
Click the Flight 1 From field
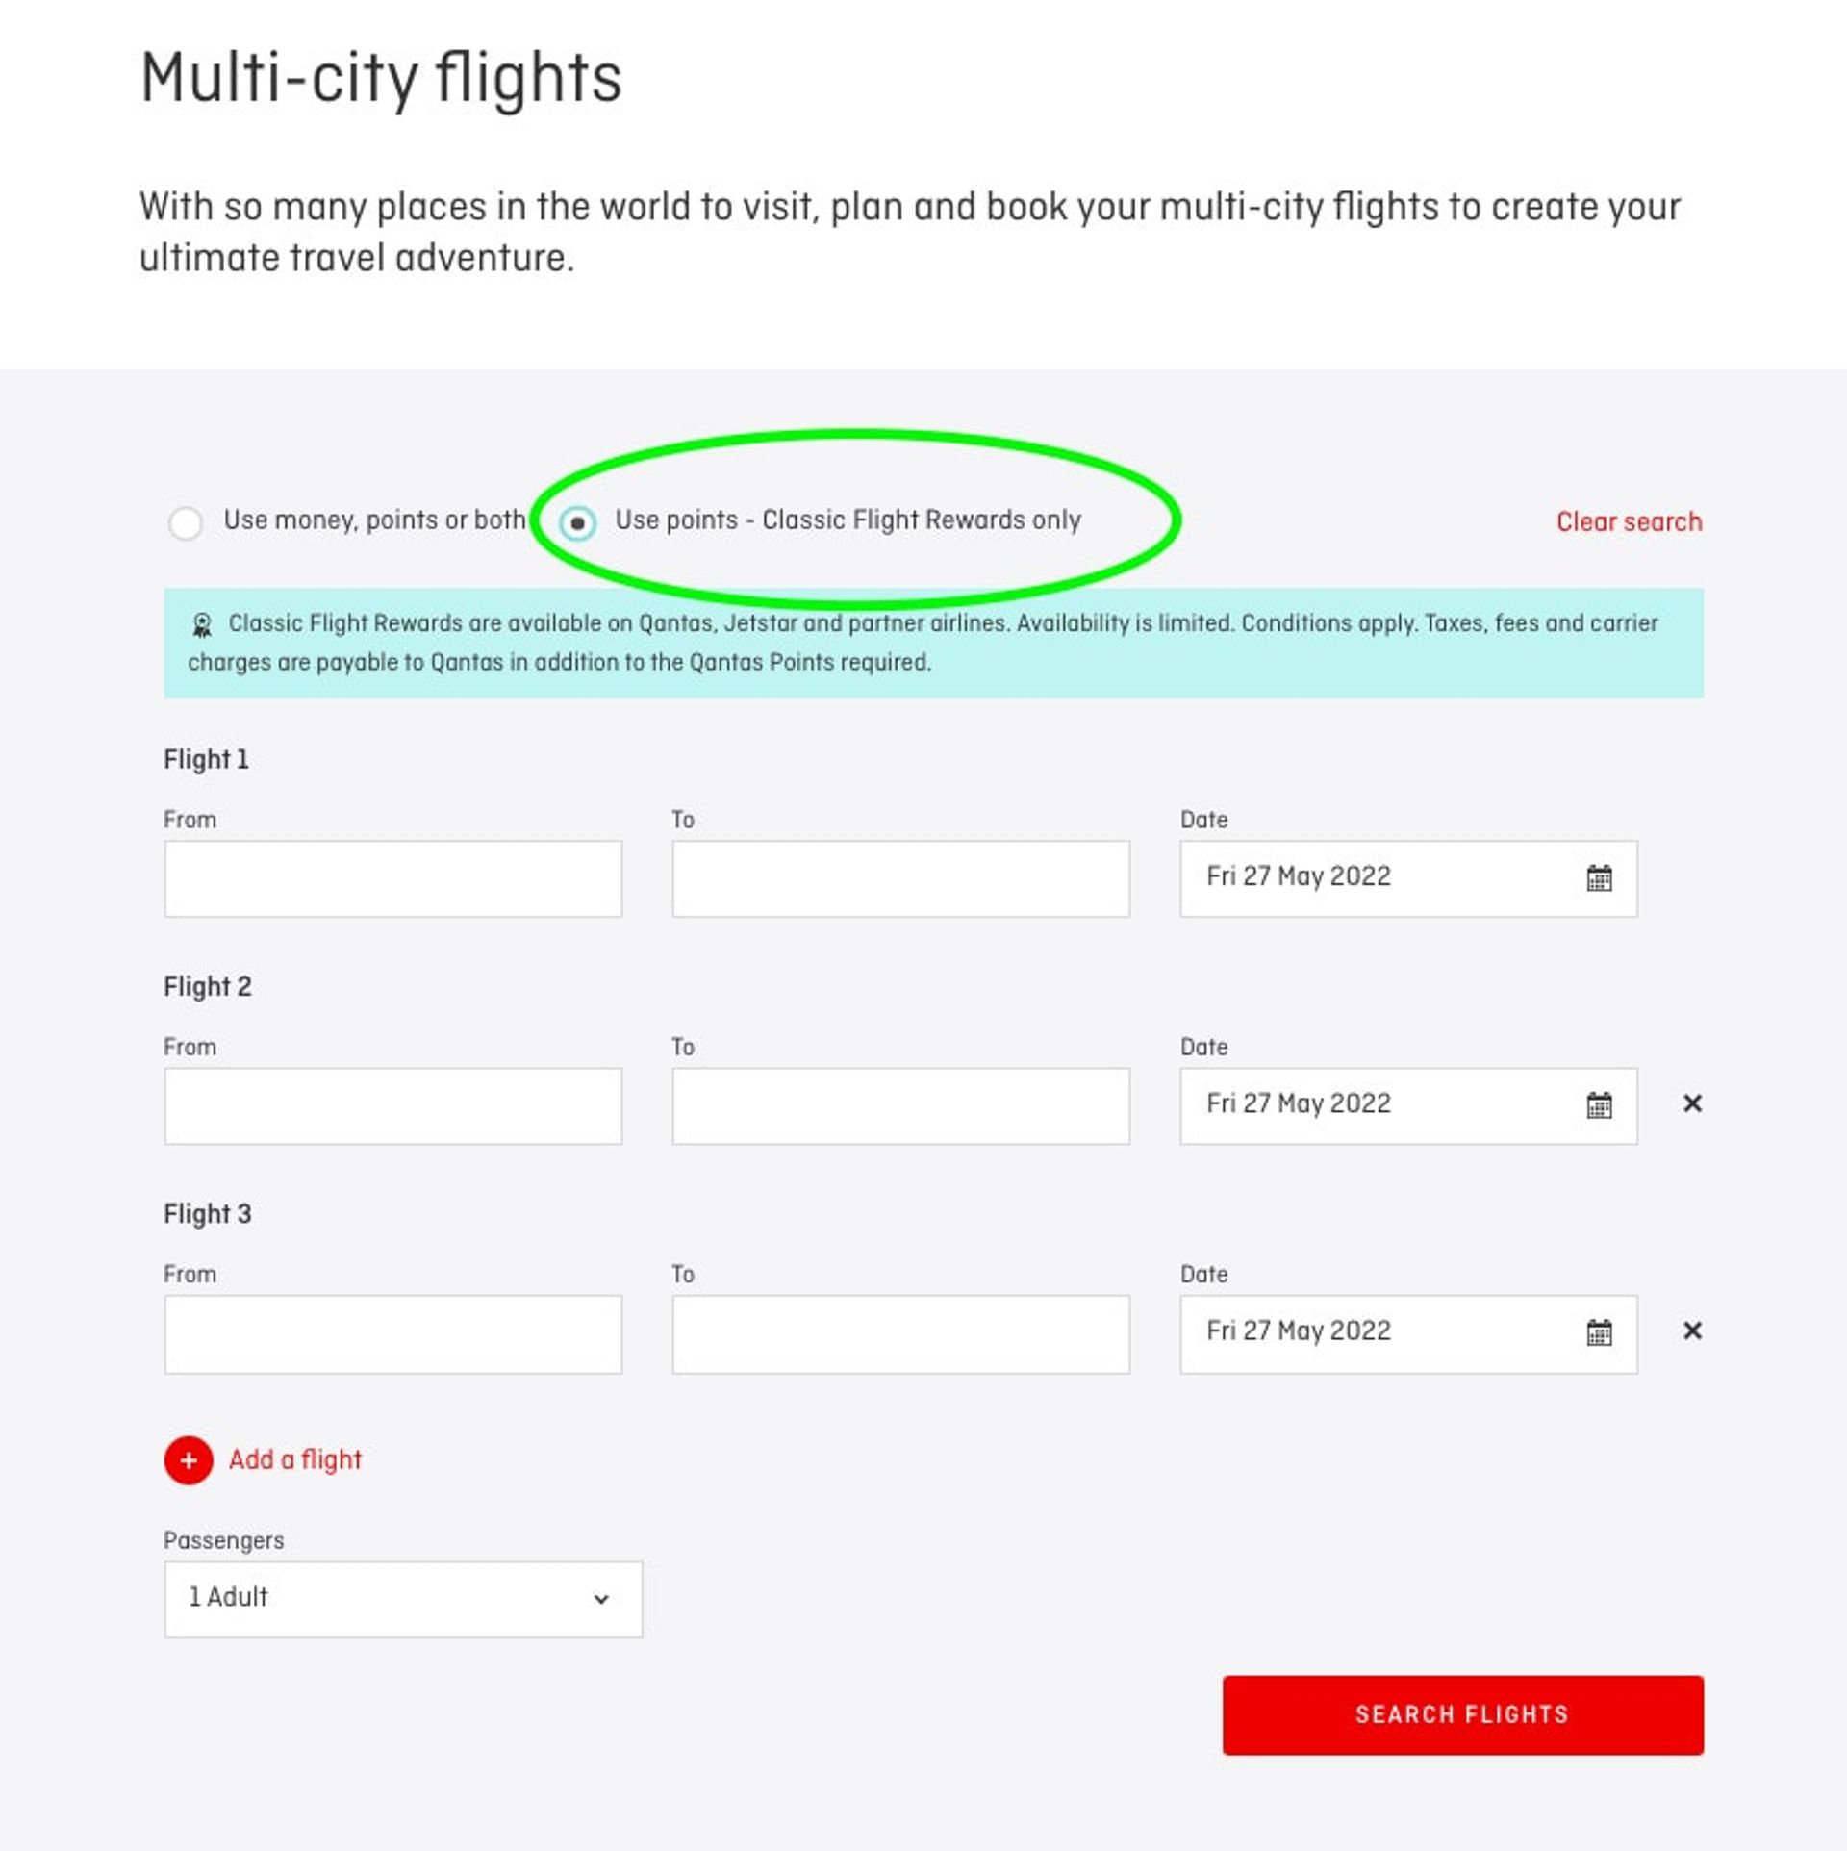click(x=393, y=876)
